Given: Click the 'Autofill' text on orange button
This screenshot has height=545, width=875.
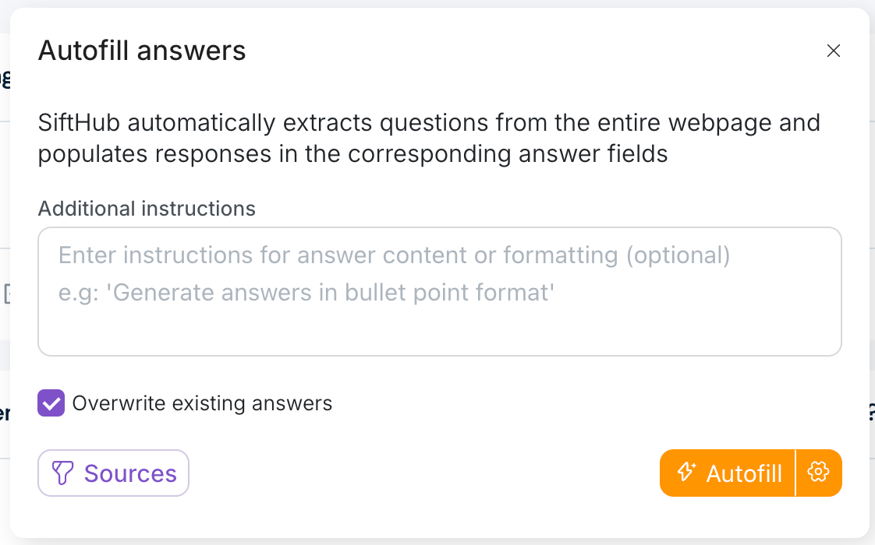Looking at the screenshot, I should point(744,473).
